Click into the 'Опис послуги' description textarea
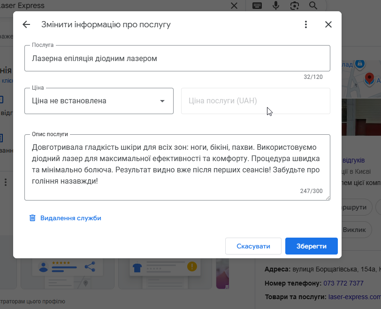The height and width of the screenshot is (309, 381). coord(177,167)
